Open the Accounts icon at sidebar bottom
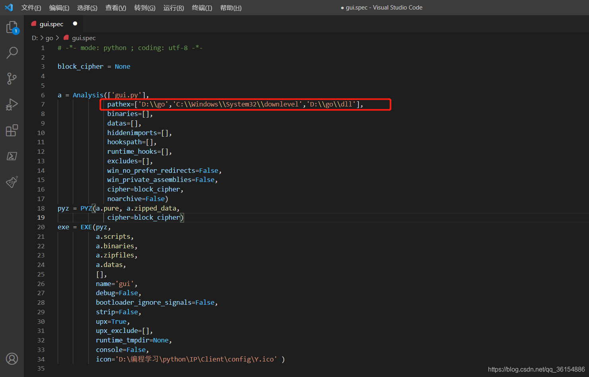Screen dimensions: 589x377 click(12, 359)
